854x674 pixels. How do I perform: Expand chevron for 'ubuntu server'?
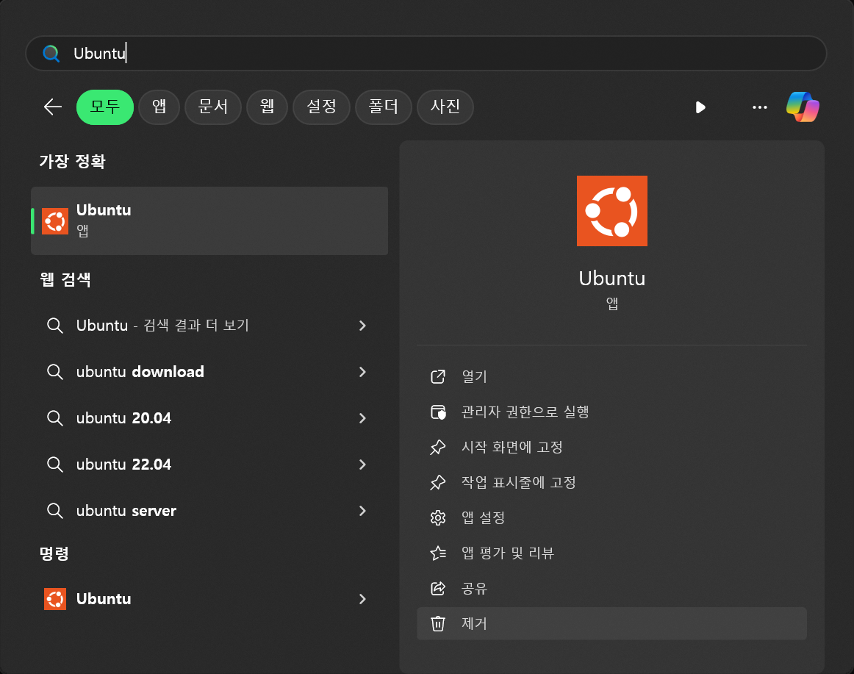click(x=363, y=511)
